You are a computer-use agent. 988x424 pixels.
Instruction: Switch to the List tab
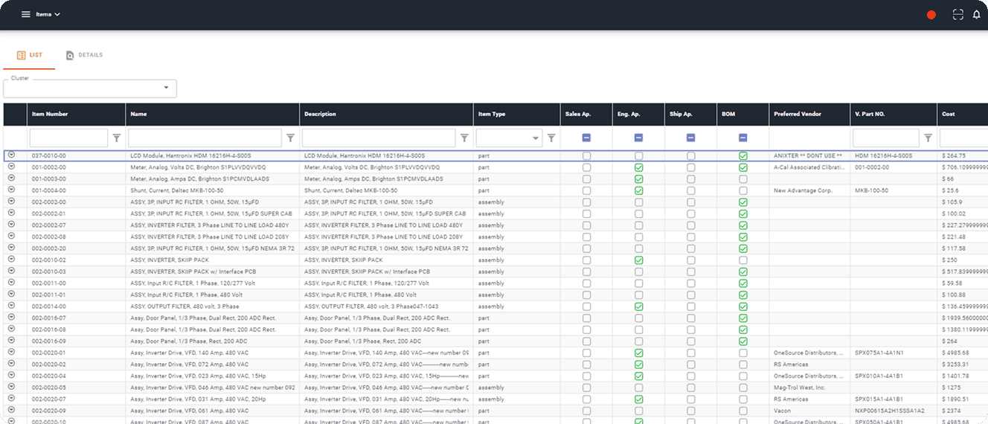(30, 55)
